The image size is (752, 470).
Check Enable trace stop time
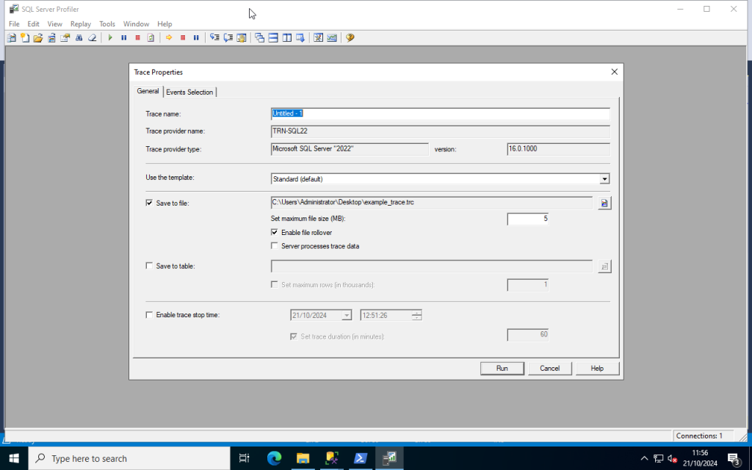coord(149,315)
